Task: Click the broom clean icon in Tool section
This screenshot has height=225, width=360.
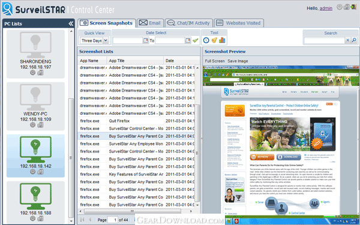Action: click(214, 40)
